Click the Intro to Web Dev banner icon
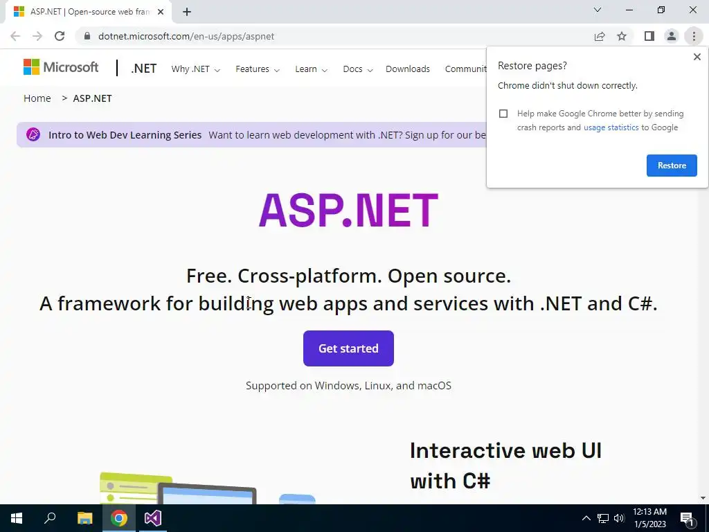This screenshot has height=532, width=709. point(33,134)
